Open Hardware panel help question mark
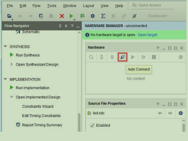Viewport: 188px width, 141px height. [158, 48]
